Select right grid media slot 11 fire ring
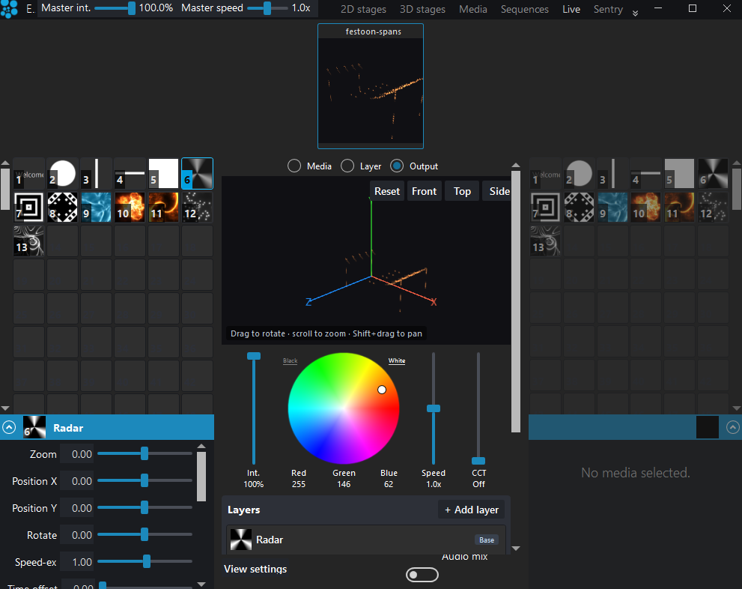742x589 pixels. pos(680,207)
